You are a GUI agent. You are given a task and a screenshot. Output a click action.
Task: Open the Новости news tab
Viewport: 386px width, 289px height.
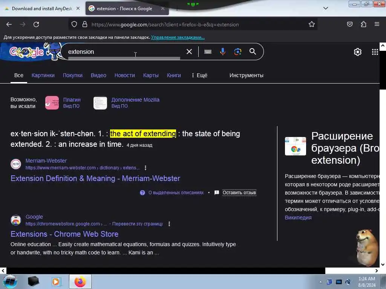pos(124,75)
